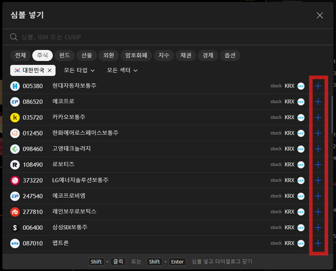Add 086520 에코프로 with its plus icon
The width and height of the screenshot is (336, 271).
pos(318,101)
